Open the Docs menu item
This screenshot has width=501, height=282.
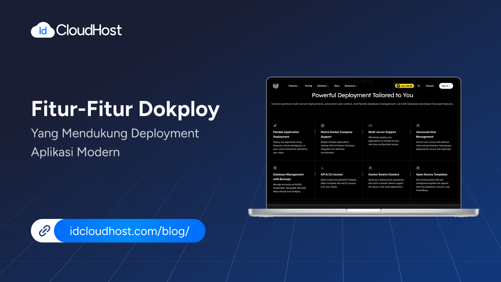click(337, 86)
